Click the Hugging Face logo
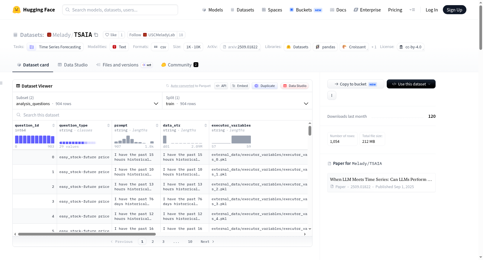The height and width of the screenshot is (260, 483). point(34,10)
